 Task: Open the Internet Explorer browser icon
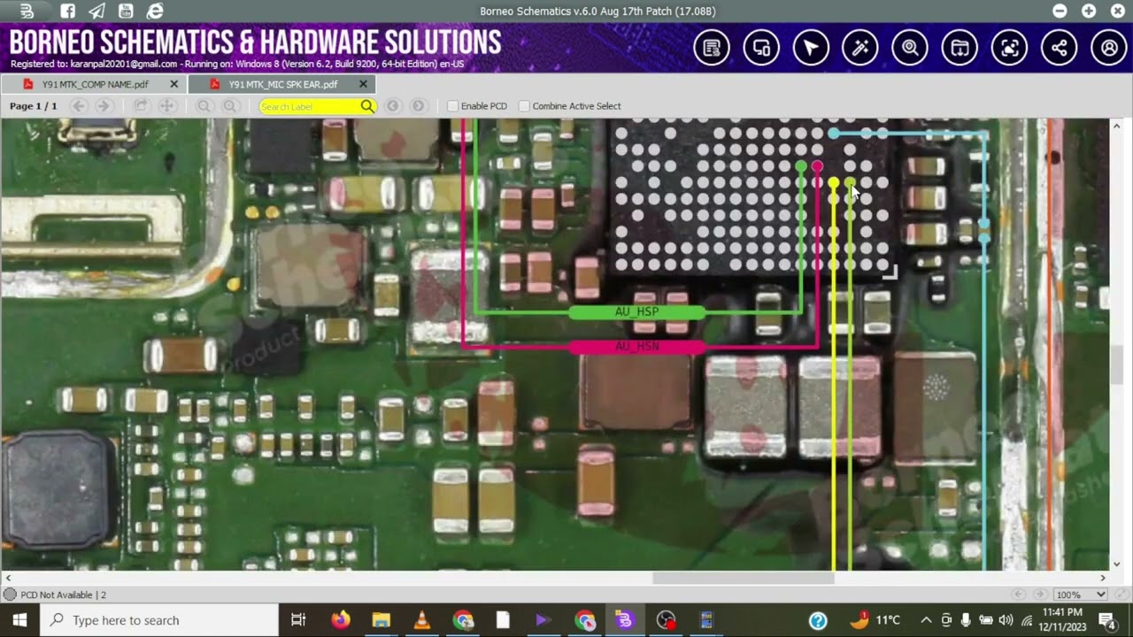coord(155,12)
